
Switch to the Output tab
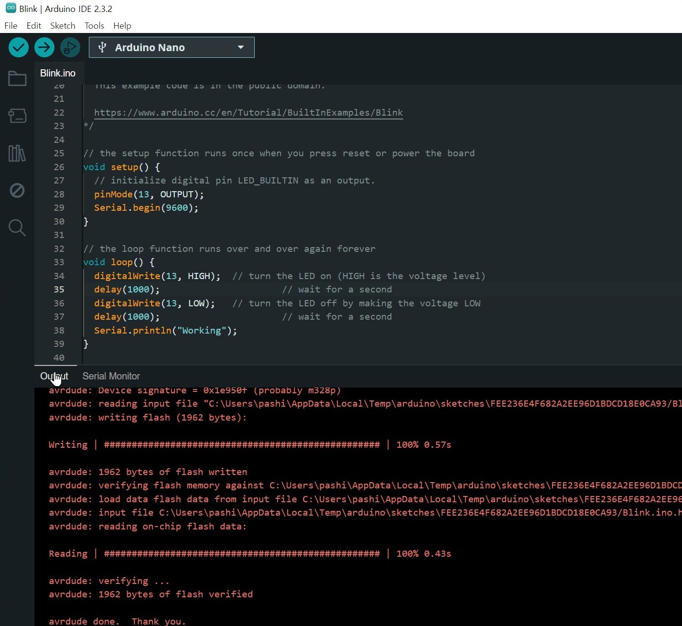[x=54, y=376]
